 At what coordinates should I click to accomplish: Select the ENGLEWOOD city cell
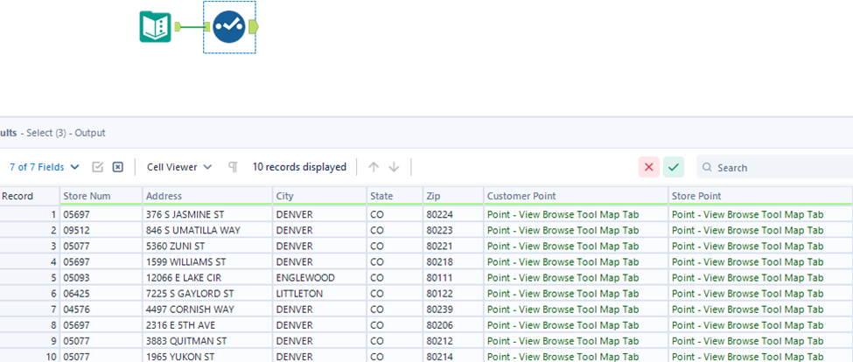coord(320,278)
